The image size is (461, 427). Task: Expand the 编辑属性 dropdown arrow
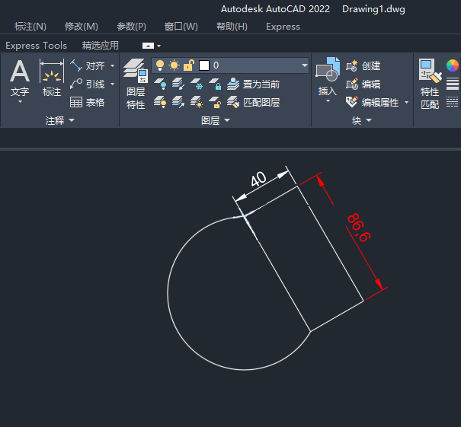(407, 102)
